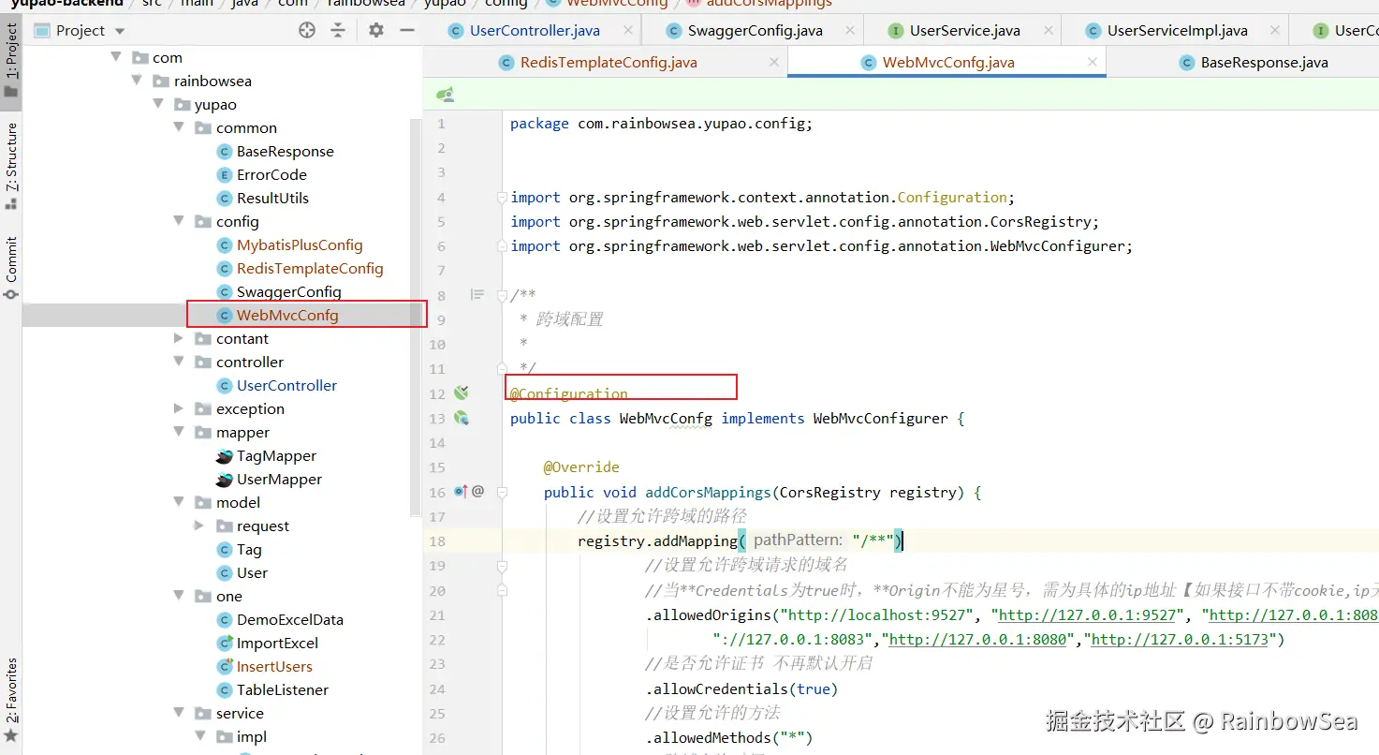Select InsertUsers in tree
The width and height of the screenshot is (1379, 755).
pyautogui.click(x=274, y=666)
